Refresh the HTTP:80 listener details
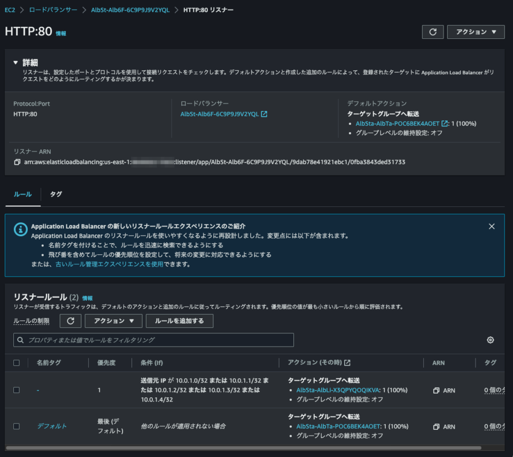513x457 pixels. pos(432,31)
